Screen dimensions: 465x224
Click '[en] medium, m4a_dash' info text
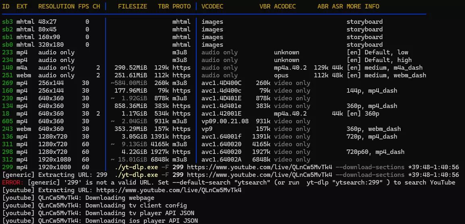(385, 68)
